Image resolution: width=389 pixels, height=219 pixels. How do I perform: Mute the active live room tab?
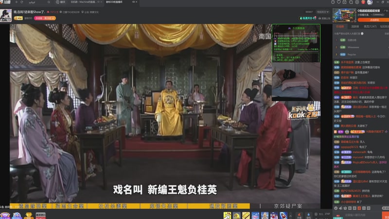133,2
